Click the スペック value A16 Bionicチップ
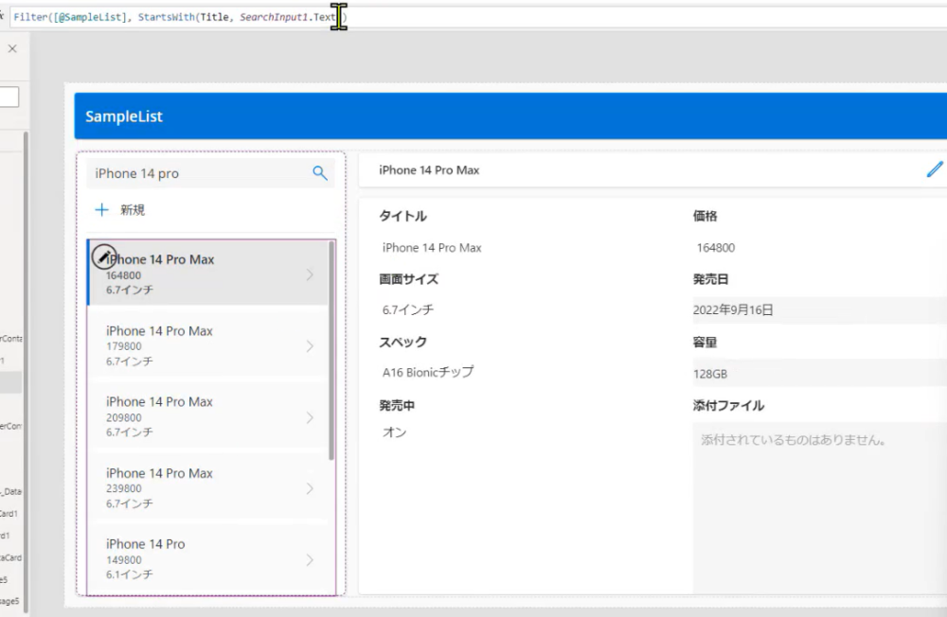The width and height of the screenshot is (947, 617). tap(428, 373)
